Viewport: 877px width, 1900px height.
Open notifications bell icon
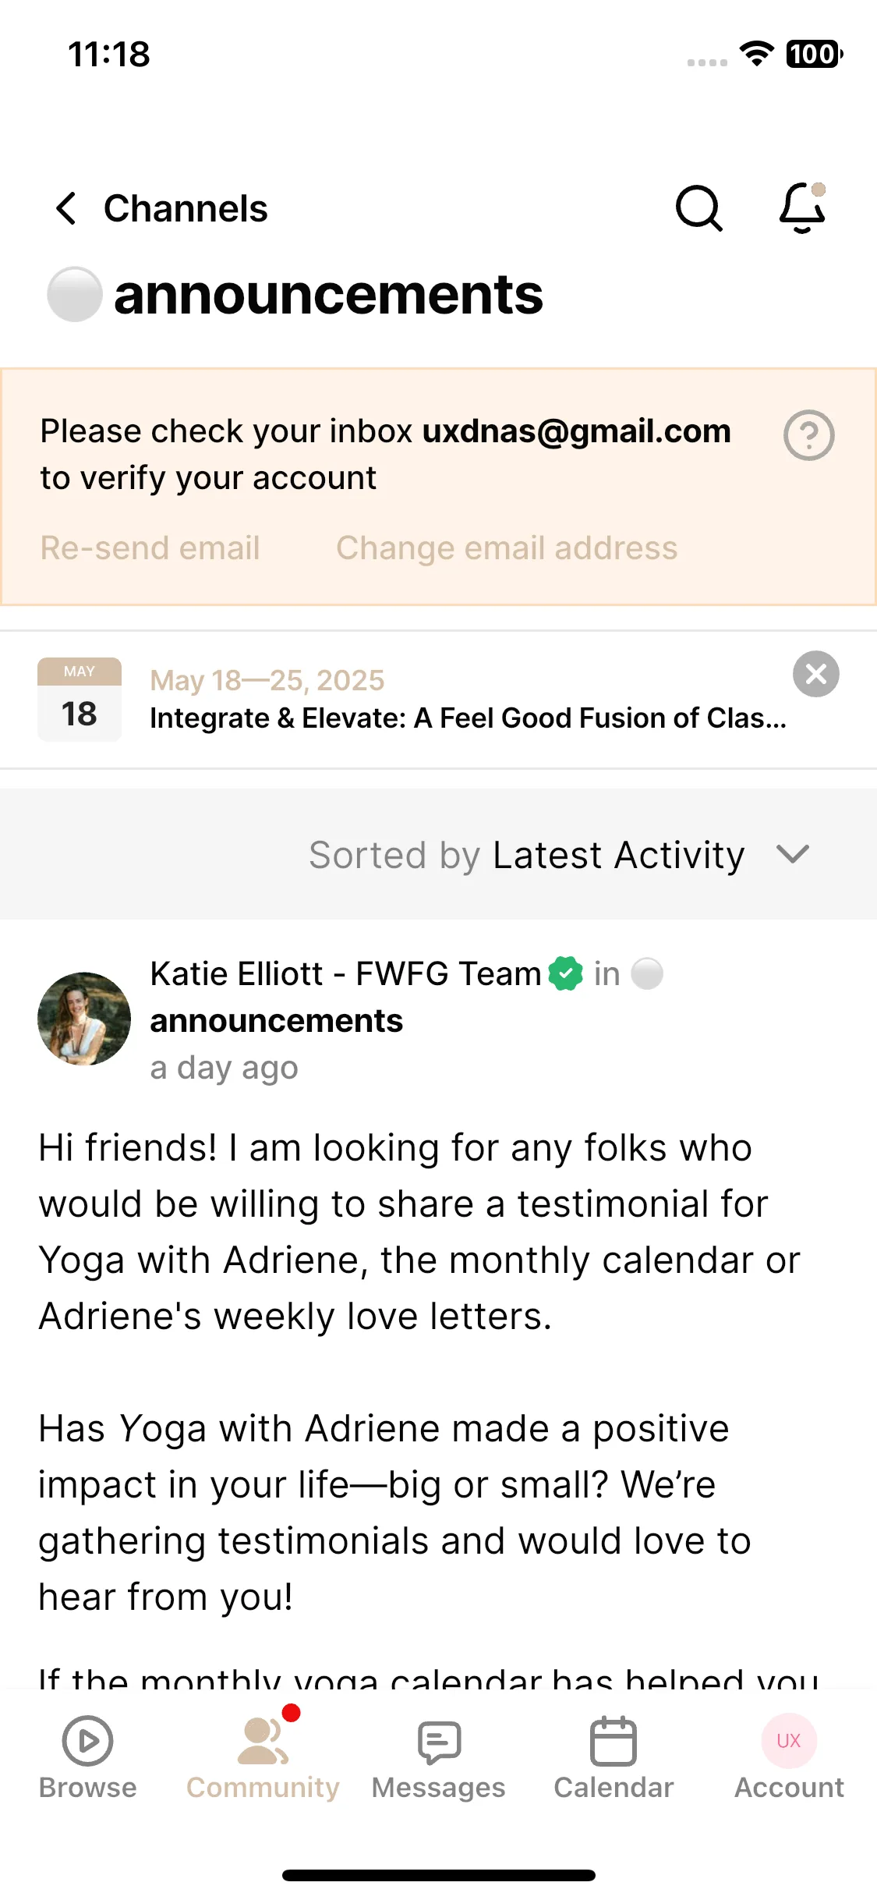(802, 207)
